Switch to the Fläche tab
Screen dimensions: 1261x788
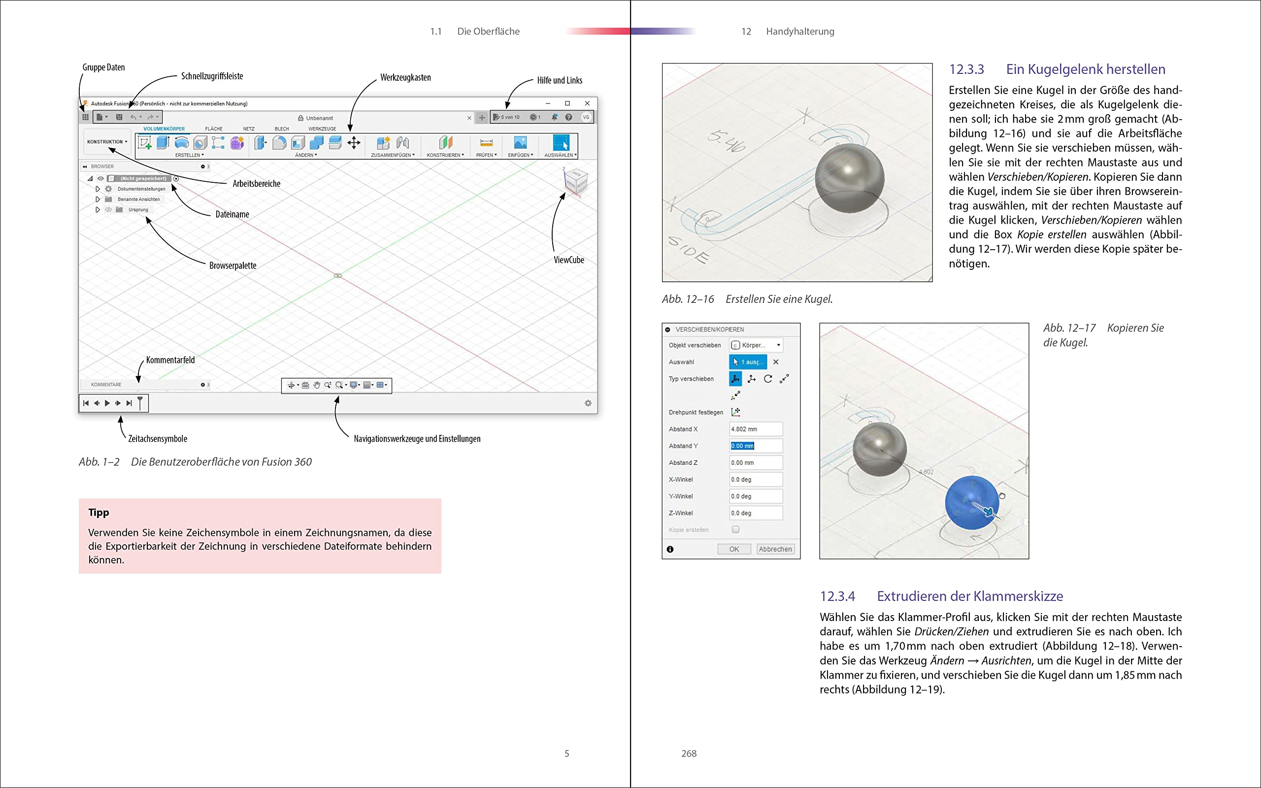(x=214, y=129)
